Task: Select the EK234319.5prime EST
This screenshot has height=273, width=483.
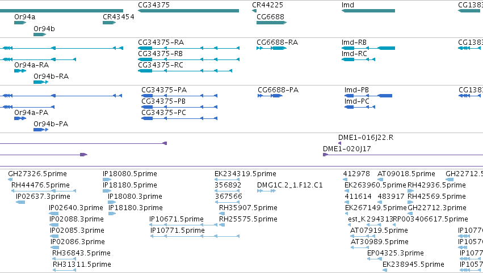Action: (x=226, y=180)
